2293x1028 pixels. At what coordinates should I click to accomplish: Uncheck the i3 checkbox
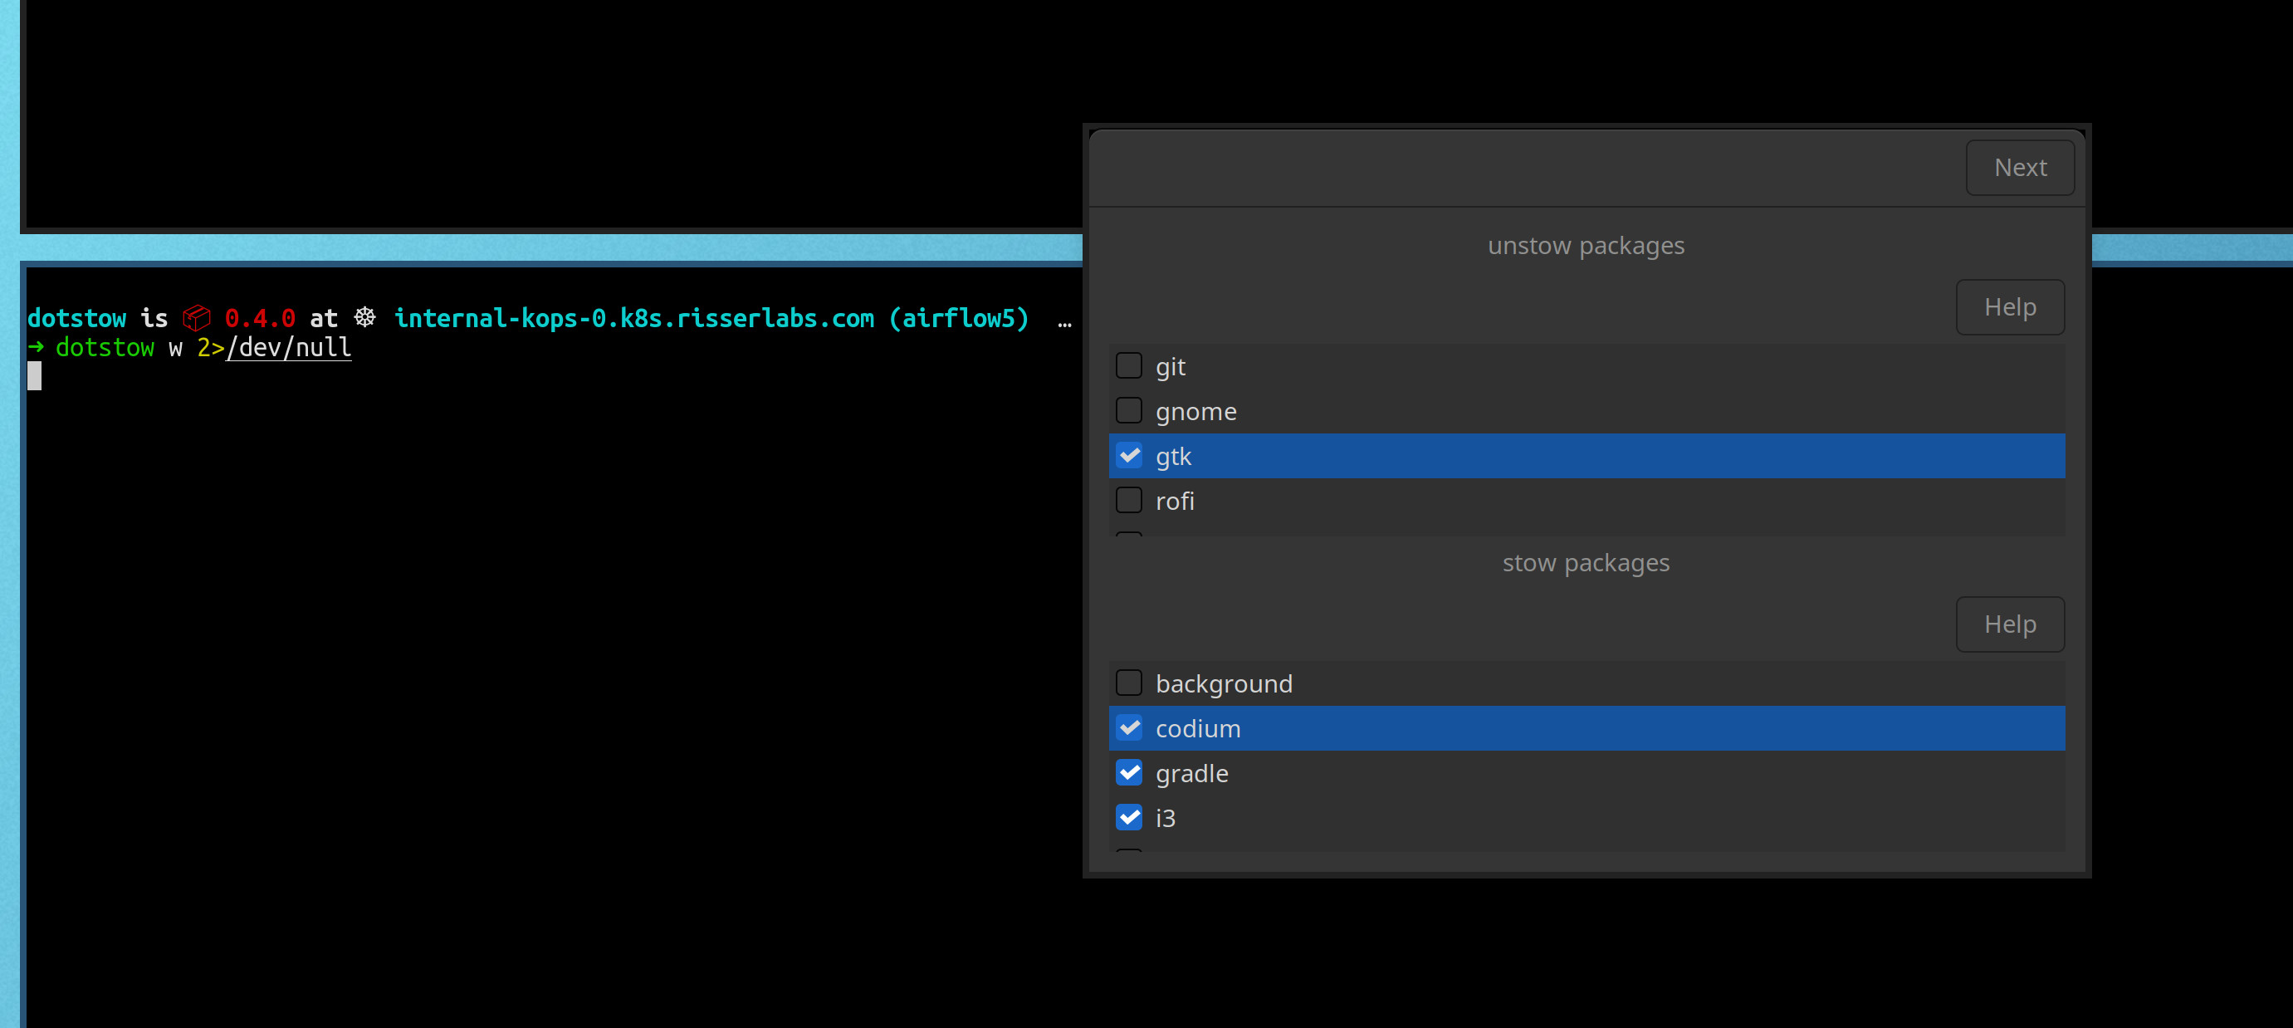click(x=1129, y=817)
